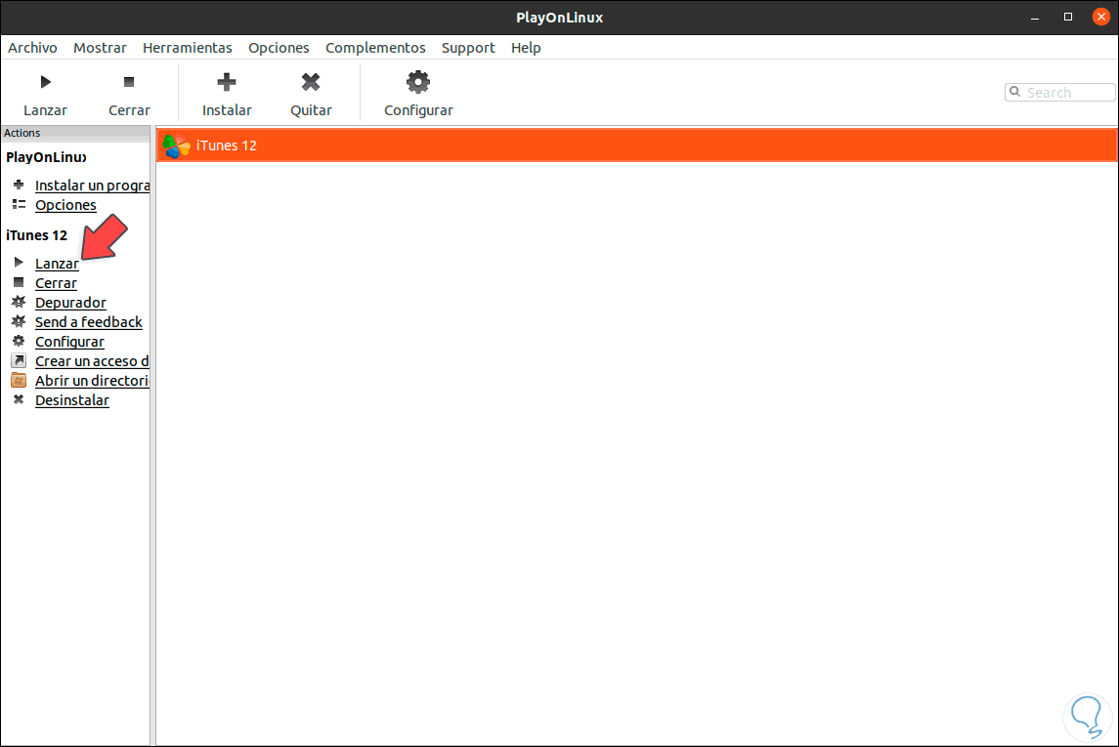Select the iTunes 12 row in list
Image resolution: width=1119 pixels, height=747 pixels.
tap(636, 145)
